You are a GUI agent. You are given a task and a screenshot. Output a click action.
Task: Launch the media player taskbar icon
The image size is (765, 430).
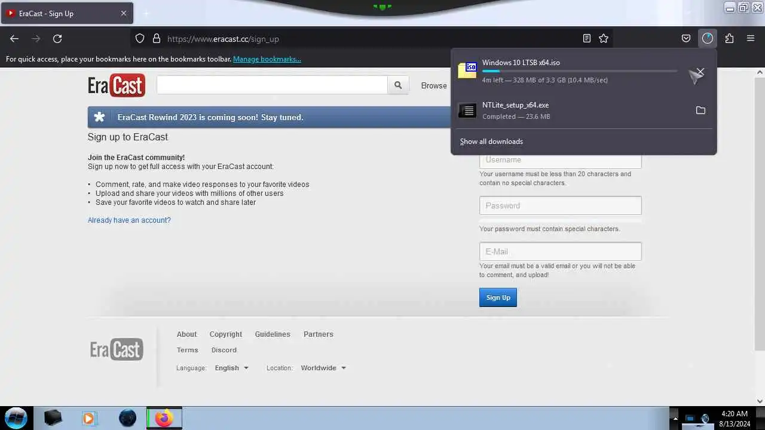point(88,418)
